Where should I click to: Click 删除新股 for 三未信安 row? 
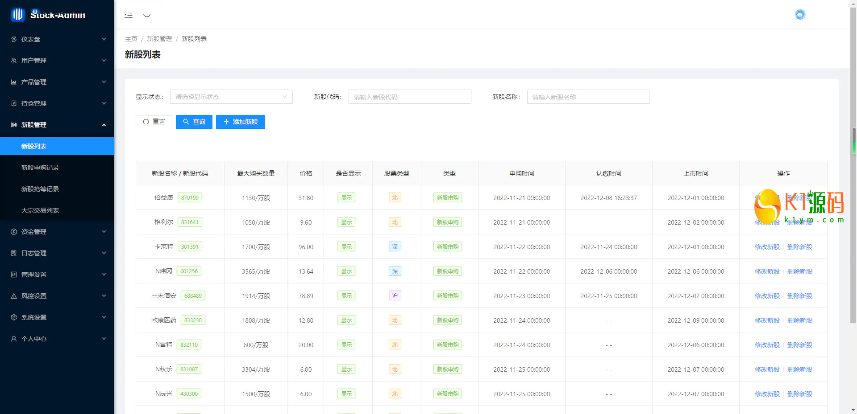point(799,296)
